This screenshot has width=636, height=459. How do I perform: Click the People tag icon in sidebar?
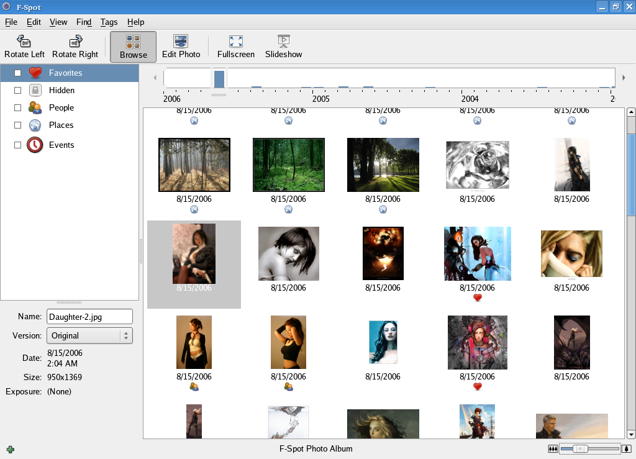(x=35, y=107)
